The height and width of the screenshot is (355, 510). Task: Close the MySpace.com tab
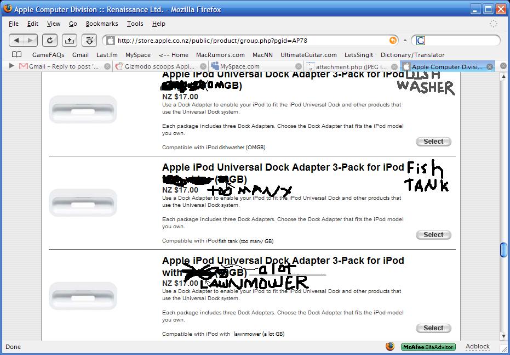pyautogui.click(x=299, y=66)
